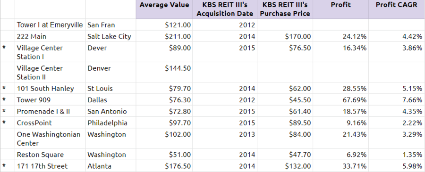
Task: Select the Tower I at Emeryville cell
Action: tap(50, 25)
